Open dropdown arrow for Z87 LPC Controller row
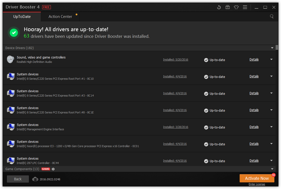 [271, 161]
